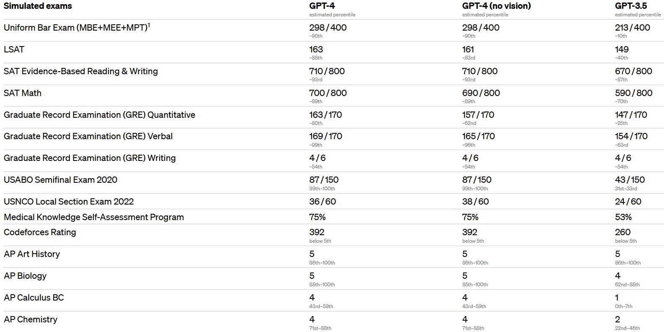Image resolution: width=664 pixels, height=332 pixels.
Task: Select the GRE Verbal score 169 / 170
Action: (x=326, y=136)
